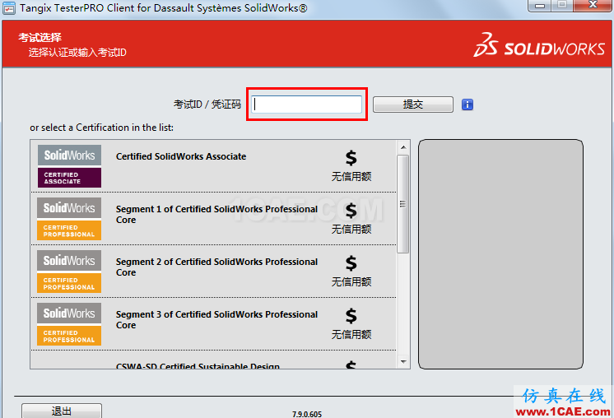The width and height of the screenshot is (614, 418).
Task: Click dollar icon for Segment 3 row
Action: (351, 316)
